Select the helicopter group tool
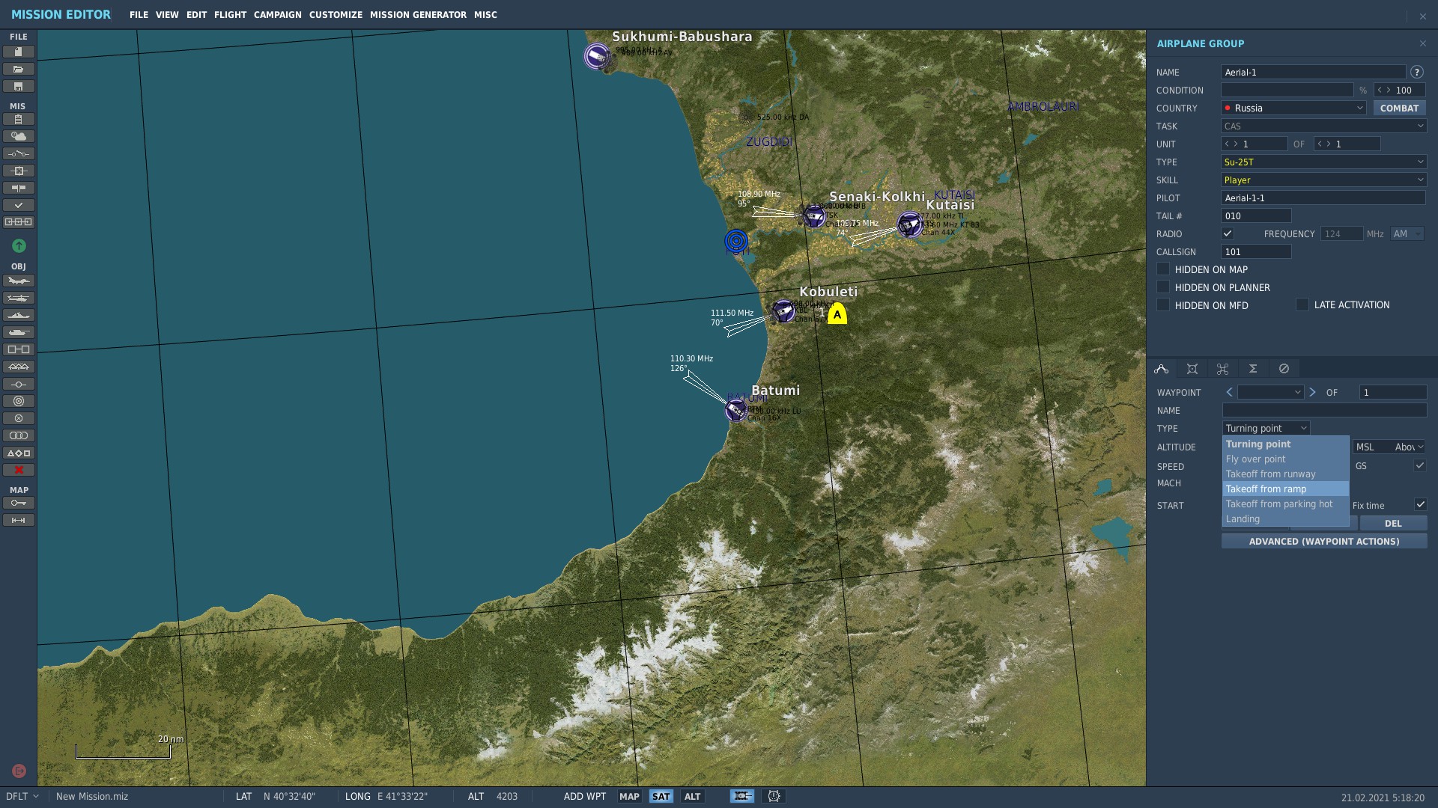The height and width of the screenshot is (808, 1438). tap(19, 299)
